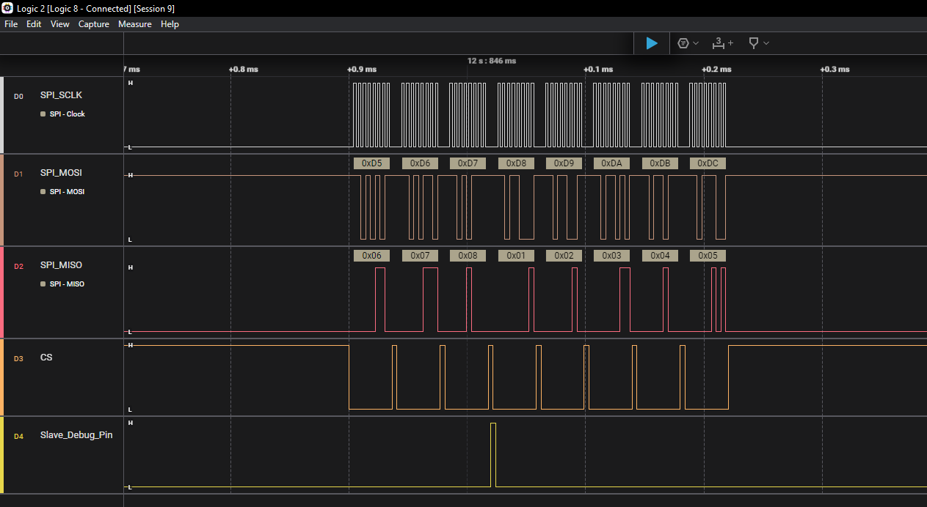The height and width of the screenshot is (507, 927).
Task: Click the SPI - MOSI analyzer color square
Action: click(43, 192)
